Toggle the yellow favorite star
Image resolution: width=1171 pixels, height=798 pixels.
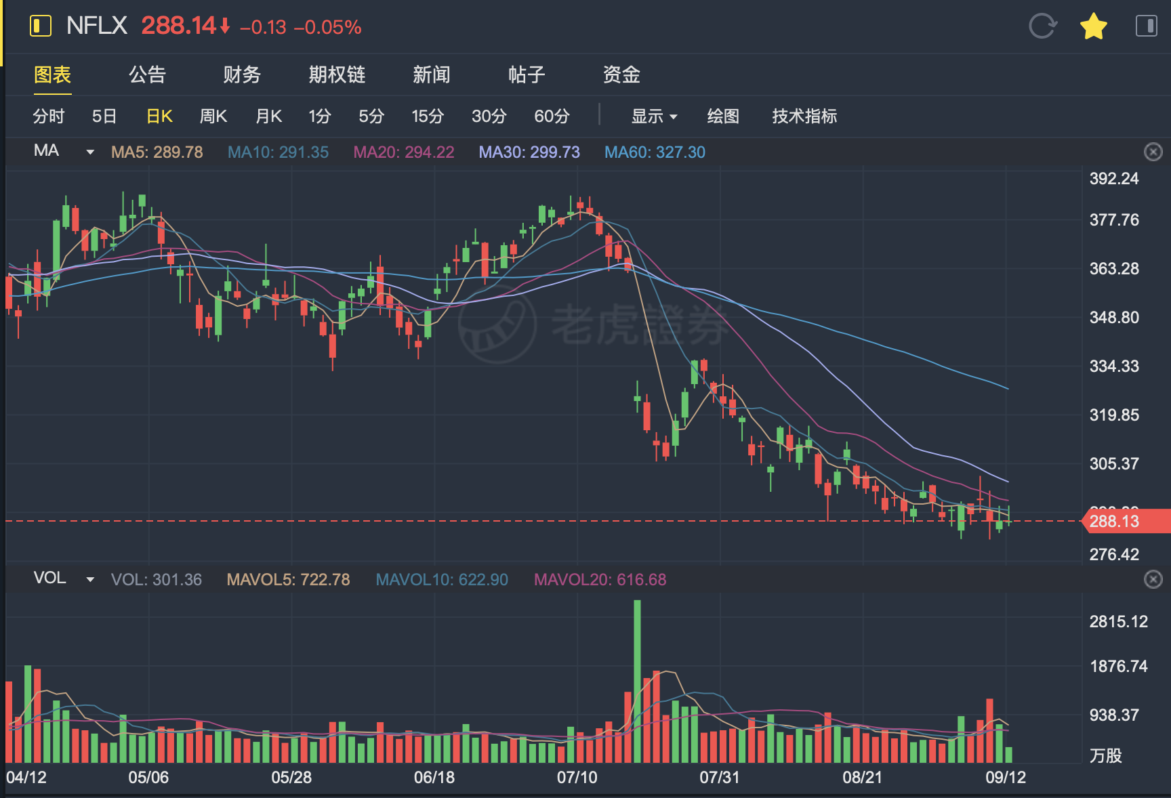[x=1093, y=27]
